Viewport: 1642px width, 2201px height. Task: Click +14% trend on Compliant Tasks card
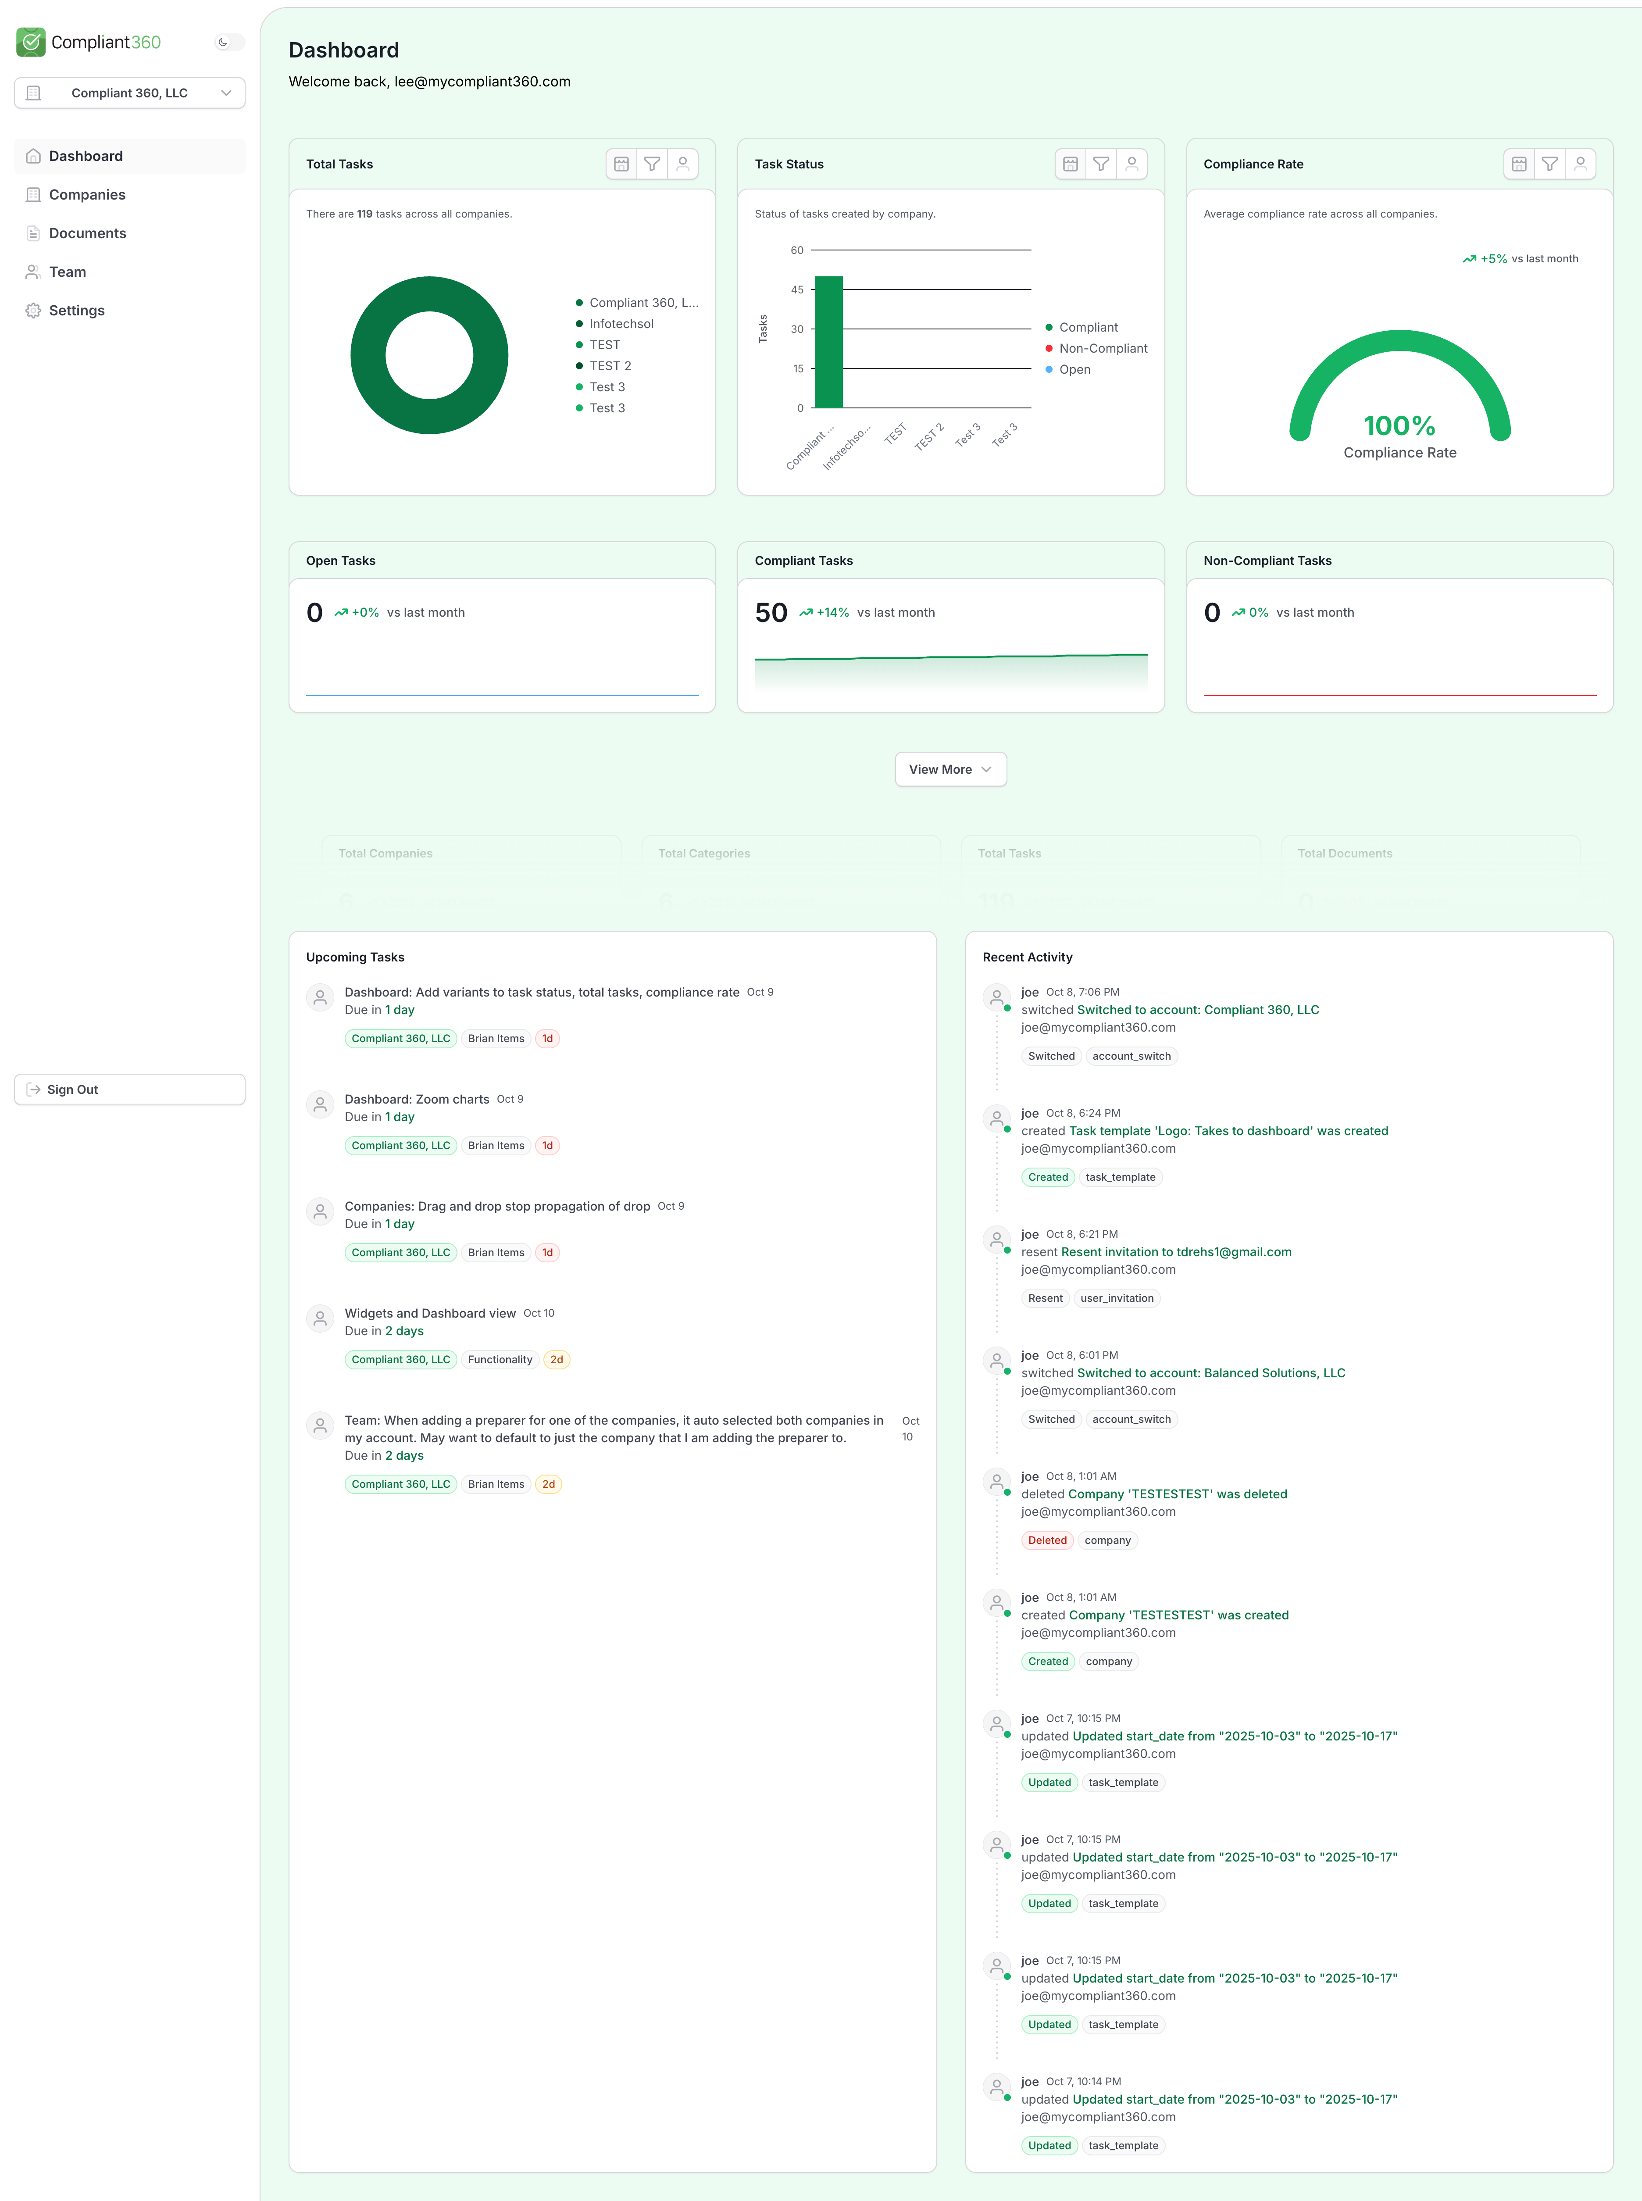tap(825, 612)
